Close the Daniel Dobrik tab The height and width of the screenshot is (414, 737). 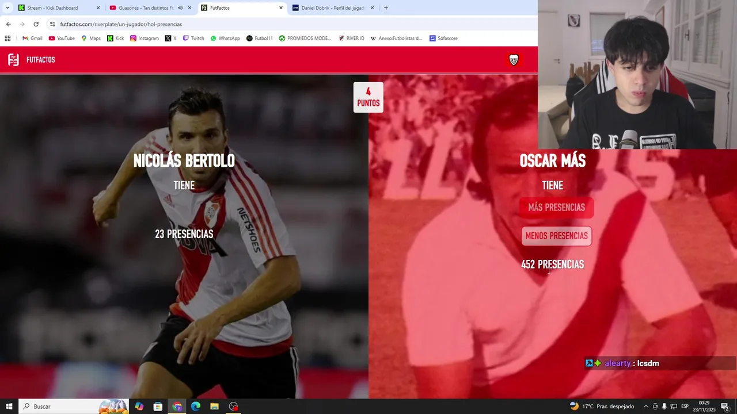[372, 8]
